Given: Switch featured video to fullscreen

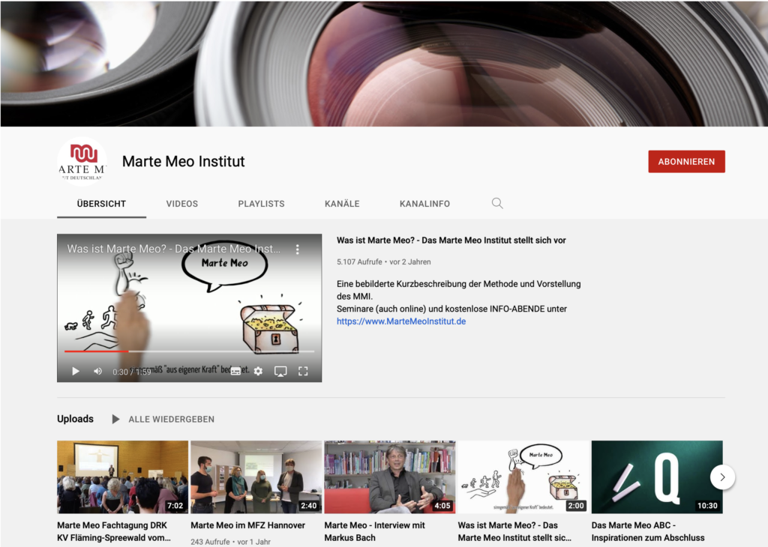Looking at the screenshot, I should tap(303, 372).
